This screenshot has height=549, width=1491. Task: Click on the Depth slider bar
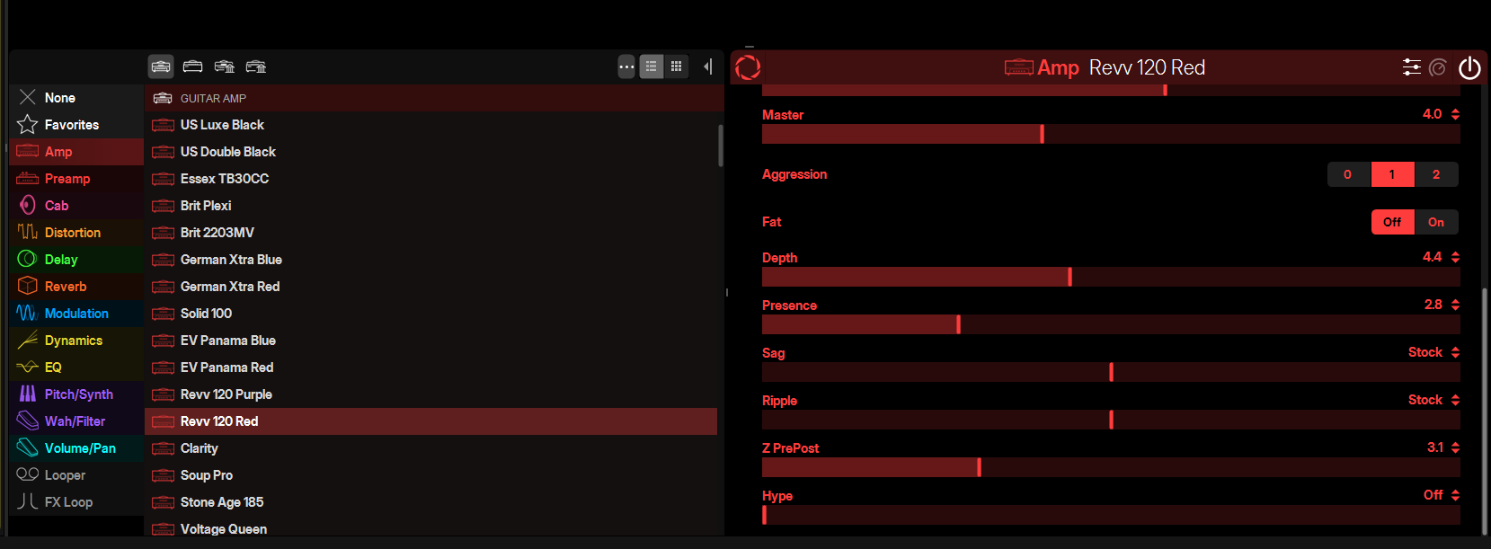1110,277
